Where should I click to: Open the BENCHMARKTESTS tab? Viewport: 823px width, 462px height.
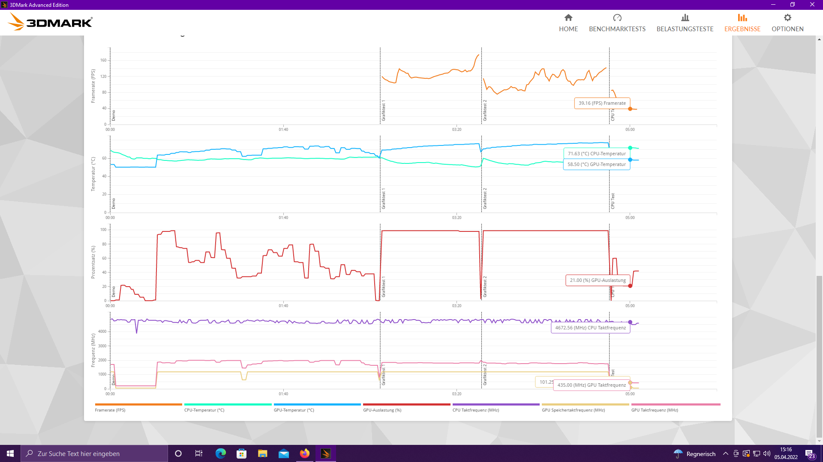[617, 29]
